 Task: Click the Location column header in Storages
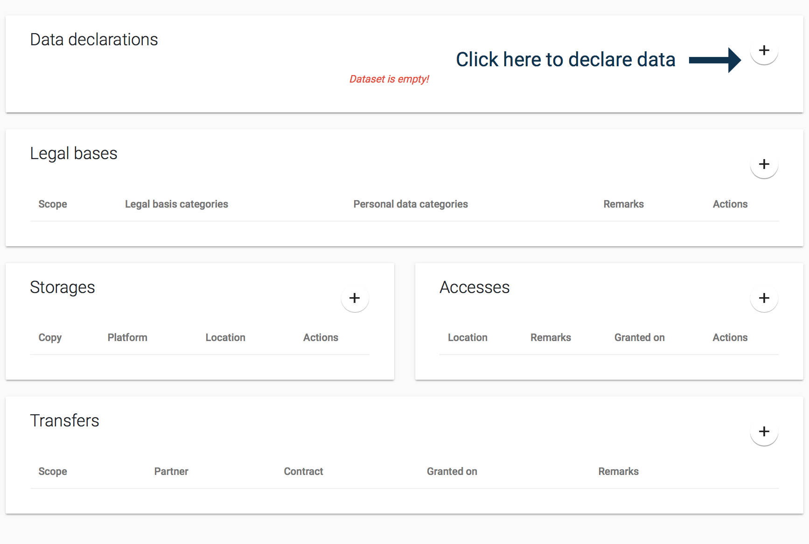pyautogui.click(x=225, y=338)
